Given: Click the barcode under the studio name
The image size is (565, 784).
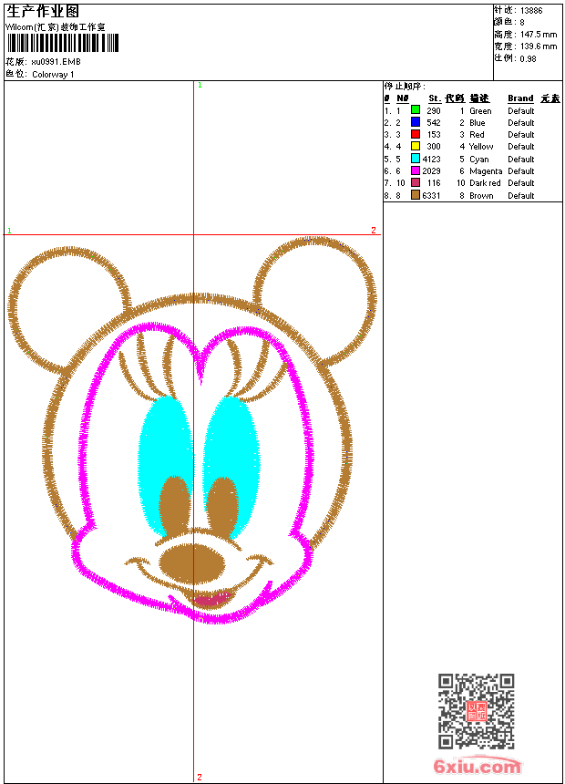Looking at the screenshot, I should click(63, 43).
